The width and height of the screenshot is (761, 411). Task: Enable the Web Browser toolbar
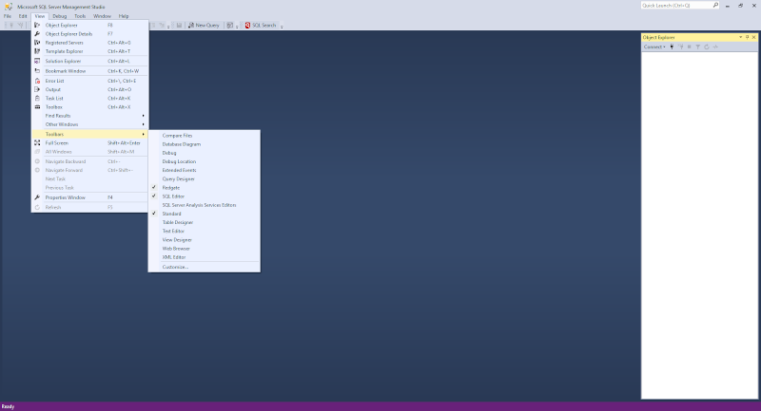point(205,249)
